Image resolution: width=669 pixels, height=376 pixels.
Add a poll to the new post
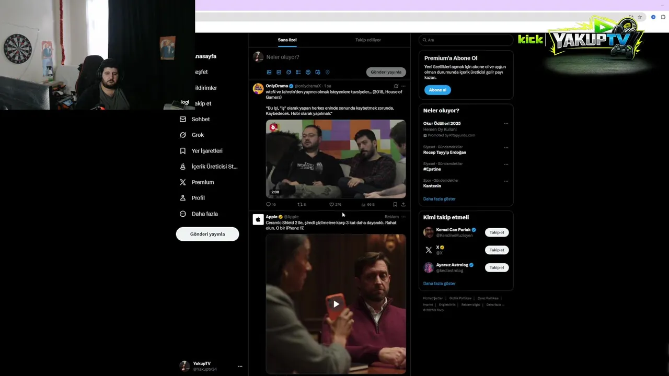(x=298, y=72)
